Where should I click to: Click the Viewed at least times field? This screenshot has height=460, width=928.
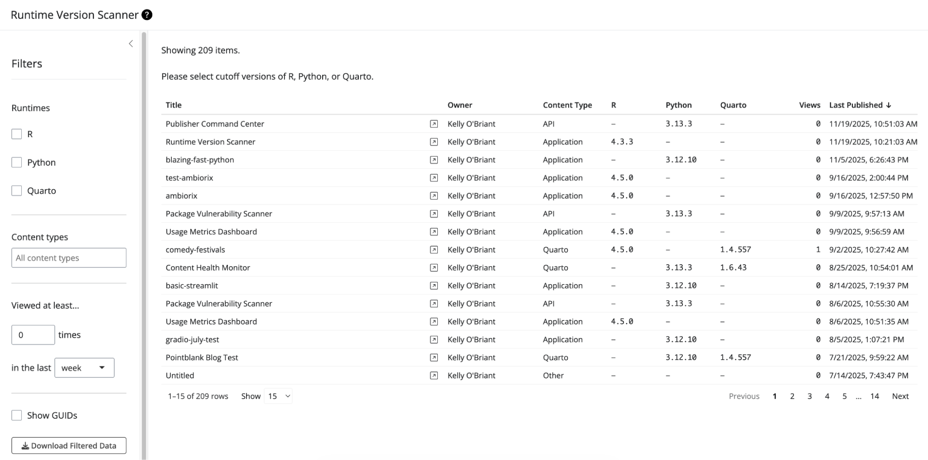[33, 335]
